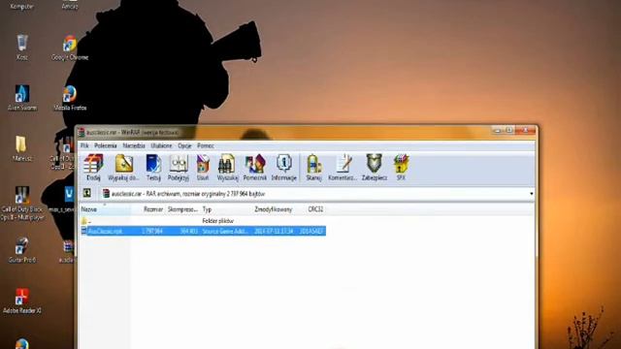Click the Guitar Pro 6 desktop icon
This screenshot has width=621, height=349.
(22, 250)
